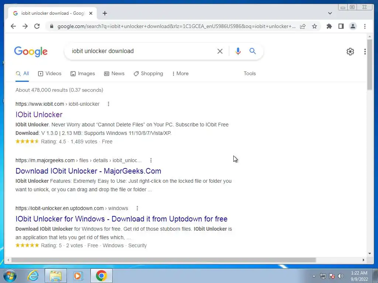
Task: Show hidden system tray icons
Action: [x=314, y=276]
